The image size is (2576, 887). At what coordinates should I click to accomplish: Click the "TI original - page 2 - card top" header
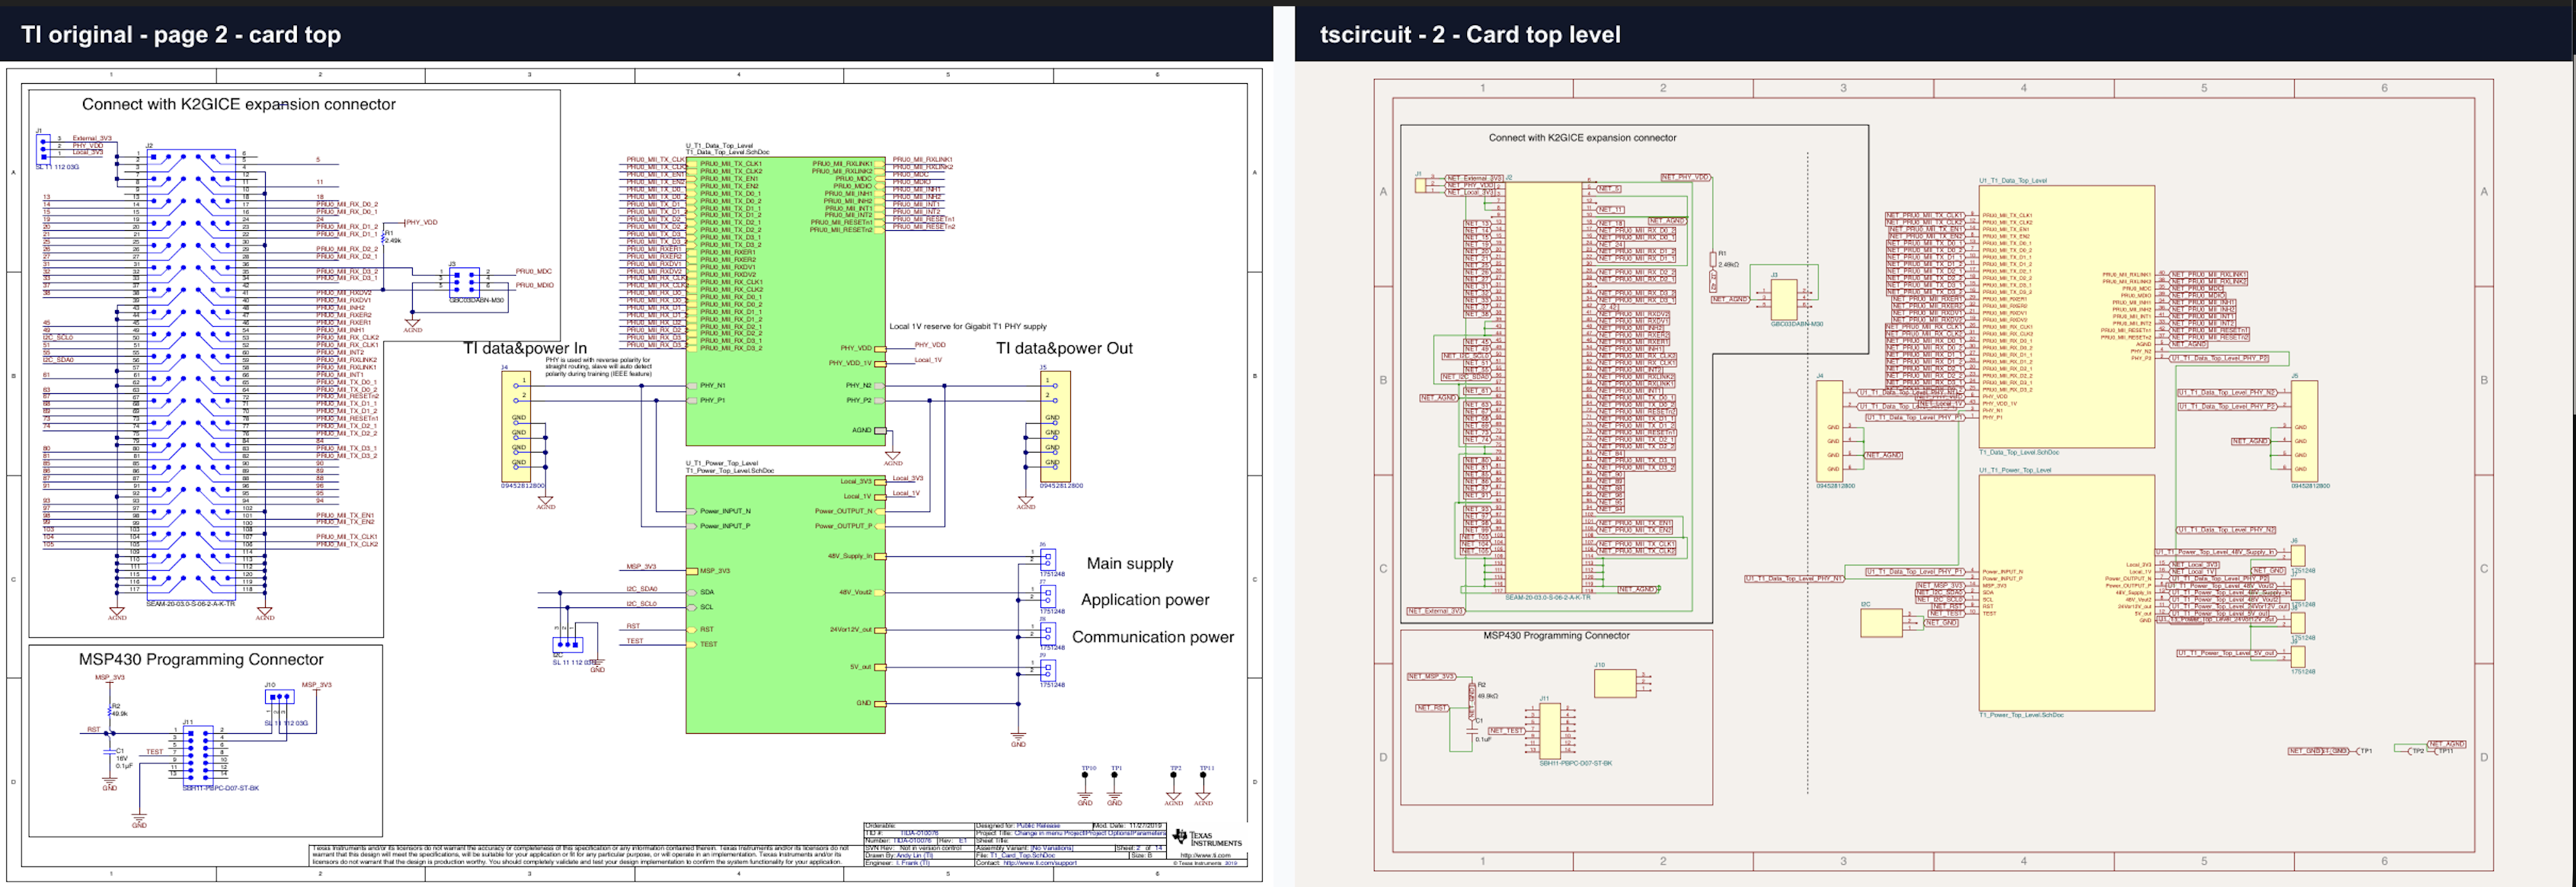(181, 35)
